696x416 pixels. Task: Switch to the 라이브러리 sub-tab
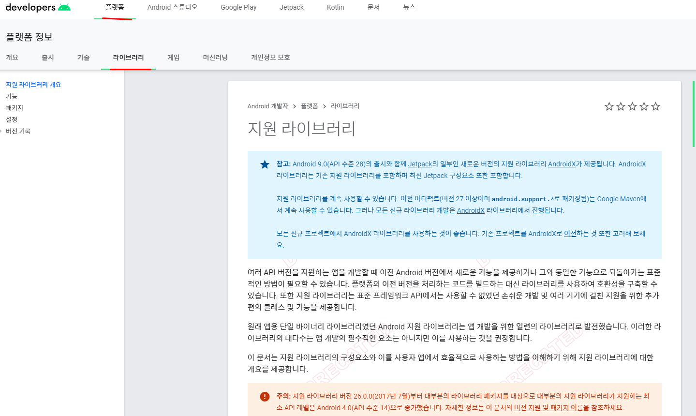(128, 58)
